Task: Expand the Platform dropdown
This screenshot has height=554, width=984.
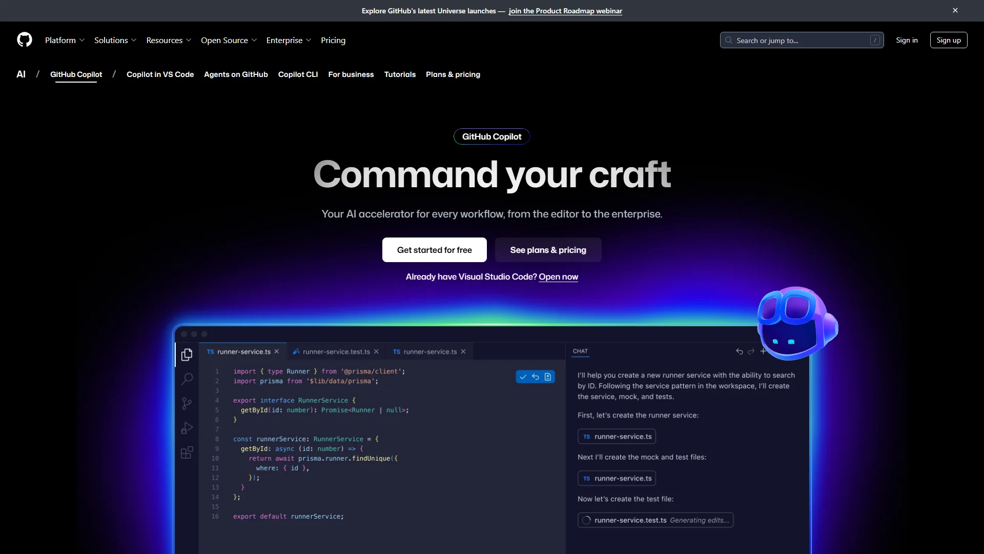Action: tap(65, 40)
